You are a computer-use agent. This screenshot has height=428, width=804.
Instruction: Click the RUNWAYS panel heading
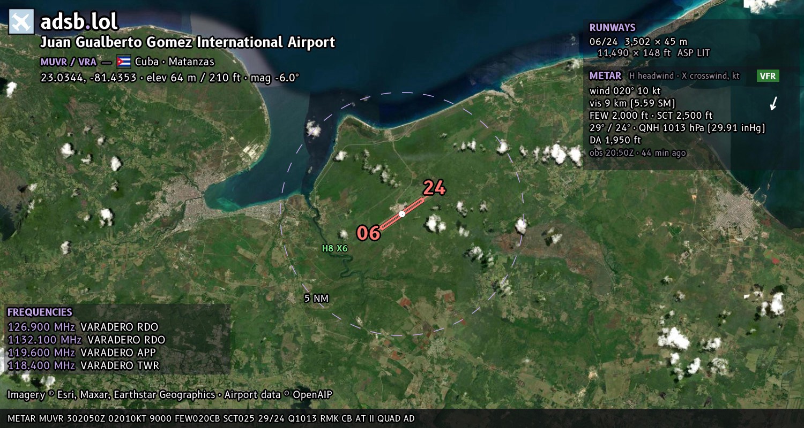click(612, 28)
